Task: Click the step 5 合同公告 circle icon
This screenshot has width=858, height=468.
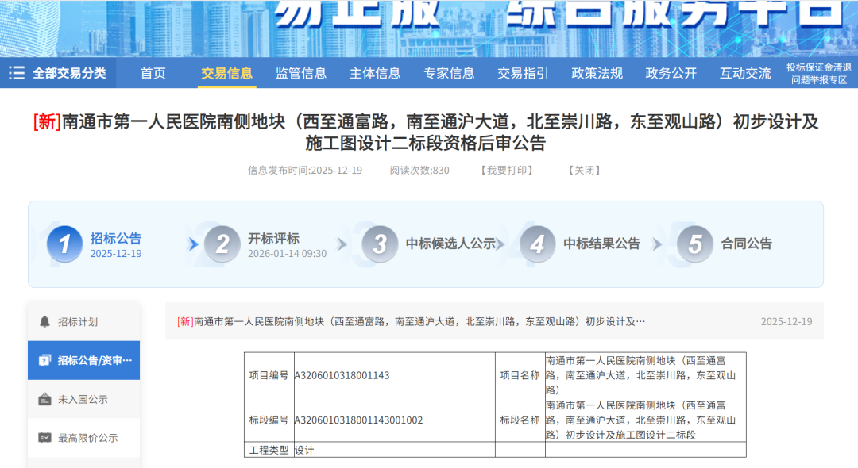Action: (694, 244)
